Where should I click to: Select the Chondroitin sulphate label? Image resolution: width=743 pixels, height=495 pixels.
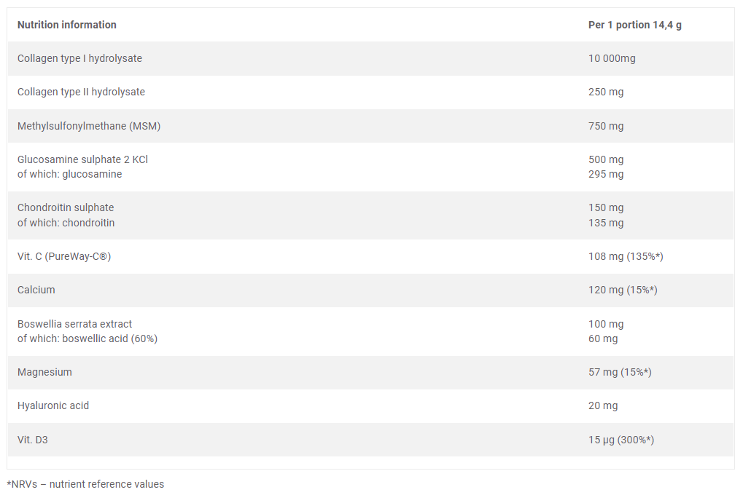(x=66, y=207)
